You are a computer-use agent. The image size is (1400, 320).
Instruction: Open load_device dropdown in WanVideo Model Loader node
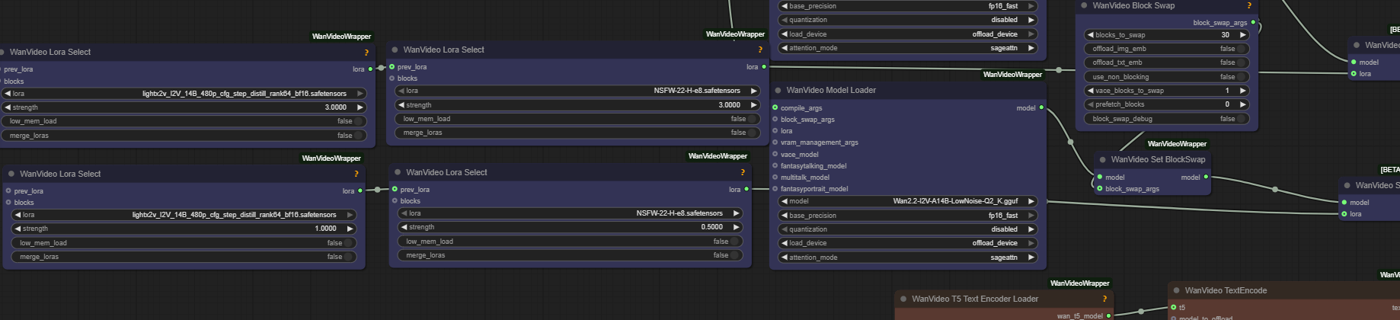pos(908,243)
